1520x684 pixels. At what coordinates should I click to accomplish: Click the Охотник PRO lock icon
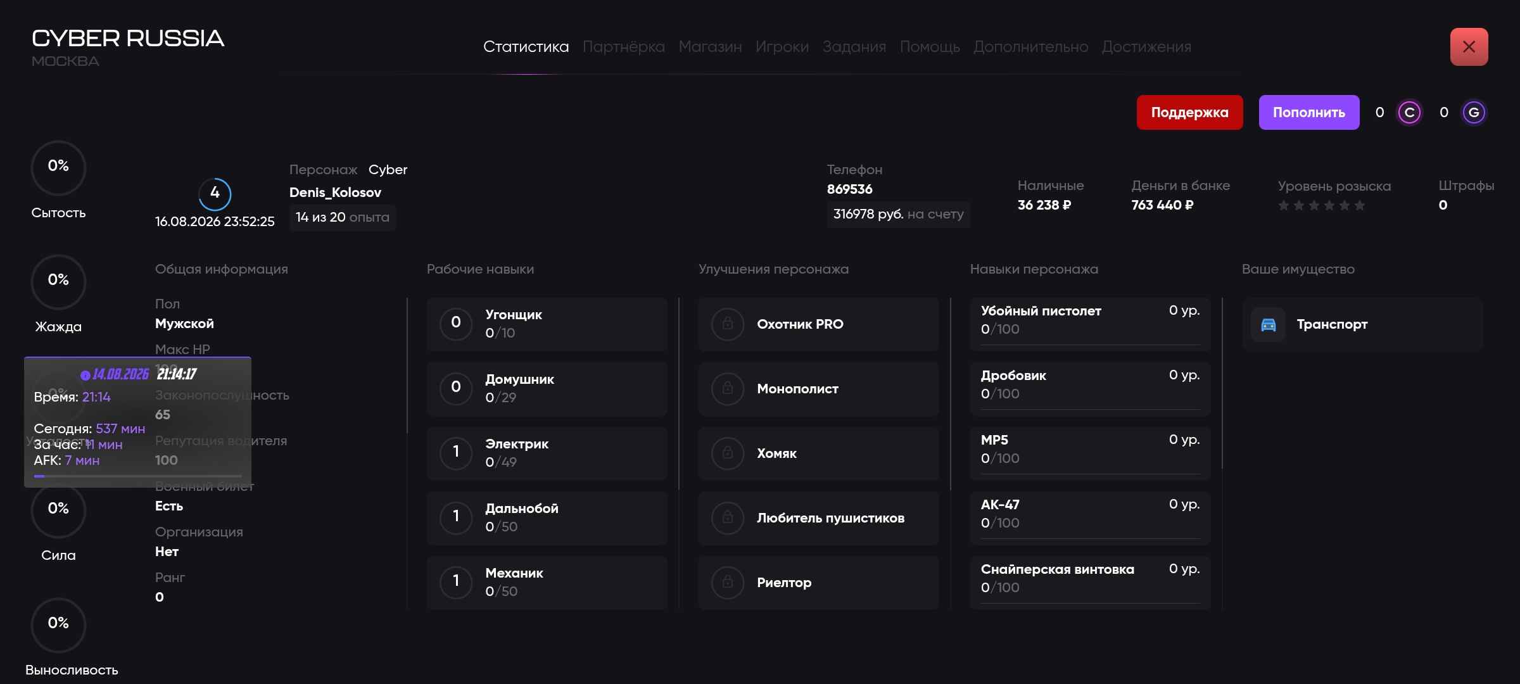pos(728,324)
